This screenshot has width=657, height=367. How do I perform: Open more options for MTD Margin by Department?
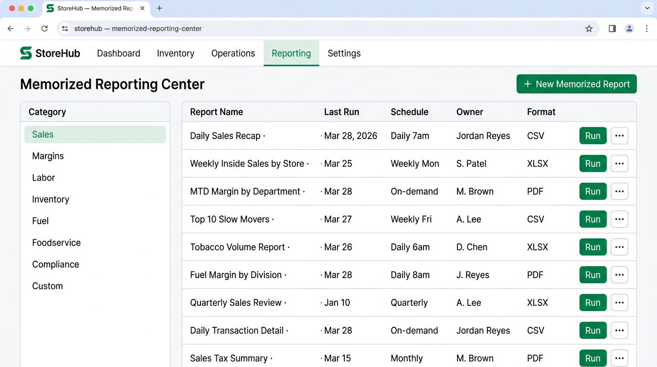click(x=619, y=191)
